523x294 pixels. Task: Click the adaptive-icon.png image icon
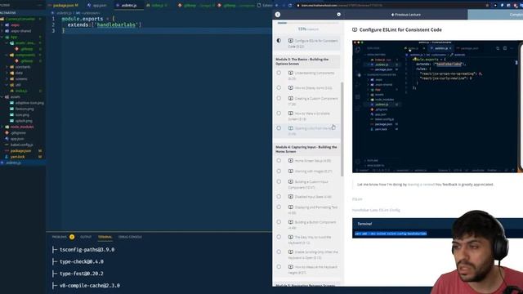tap(12, 103)
